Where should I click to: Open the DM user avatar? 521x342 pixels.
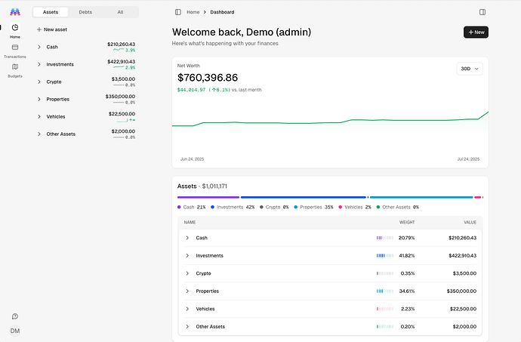(15, 331)
